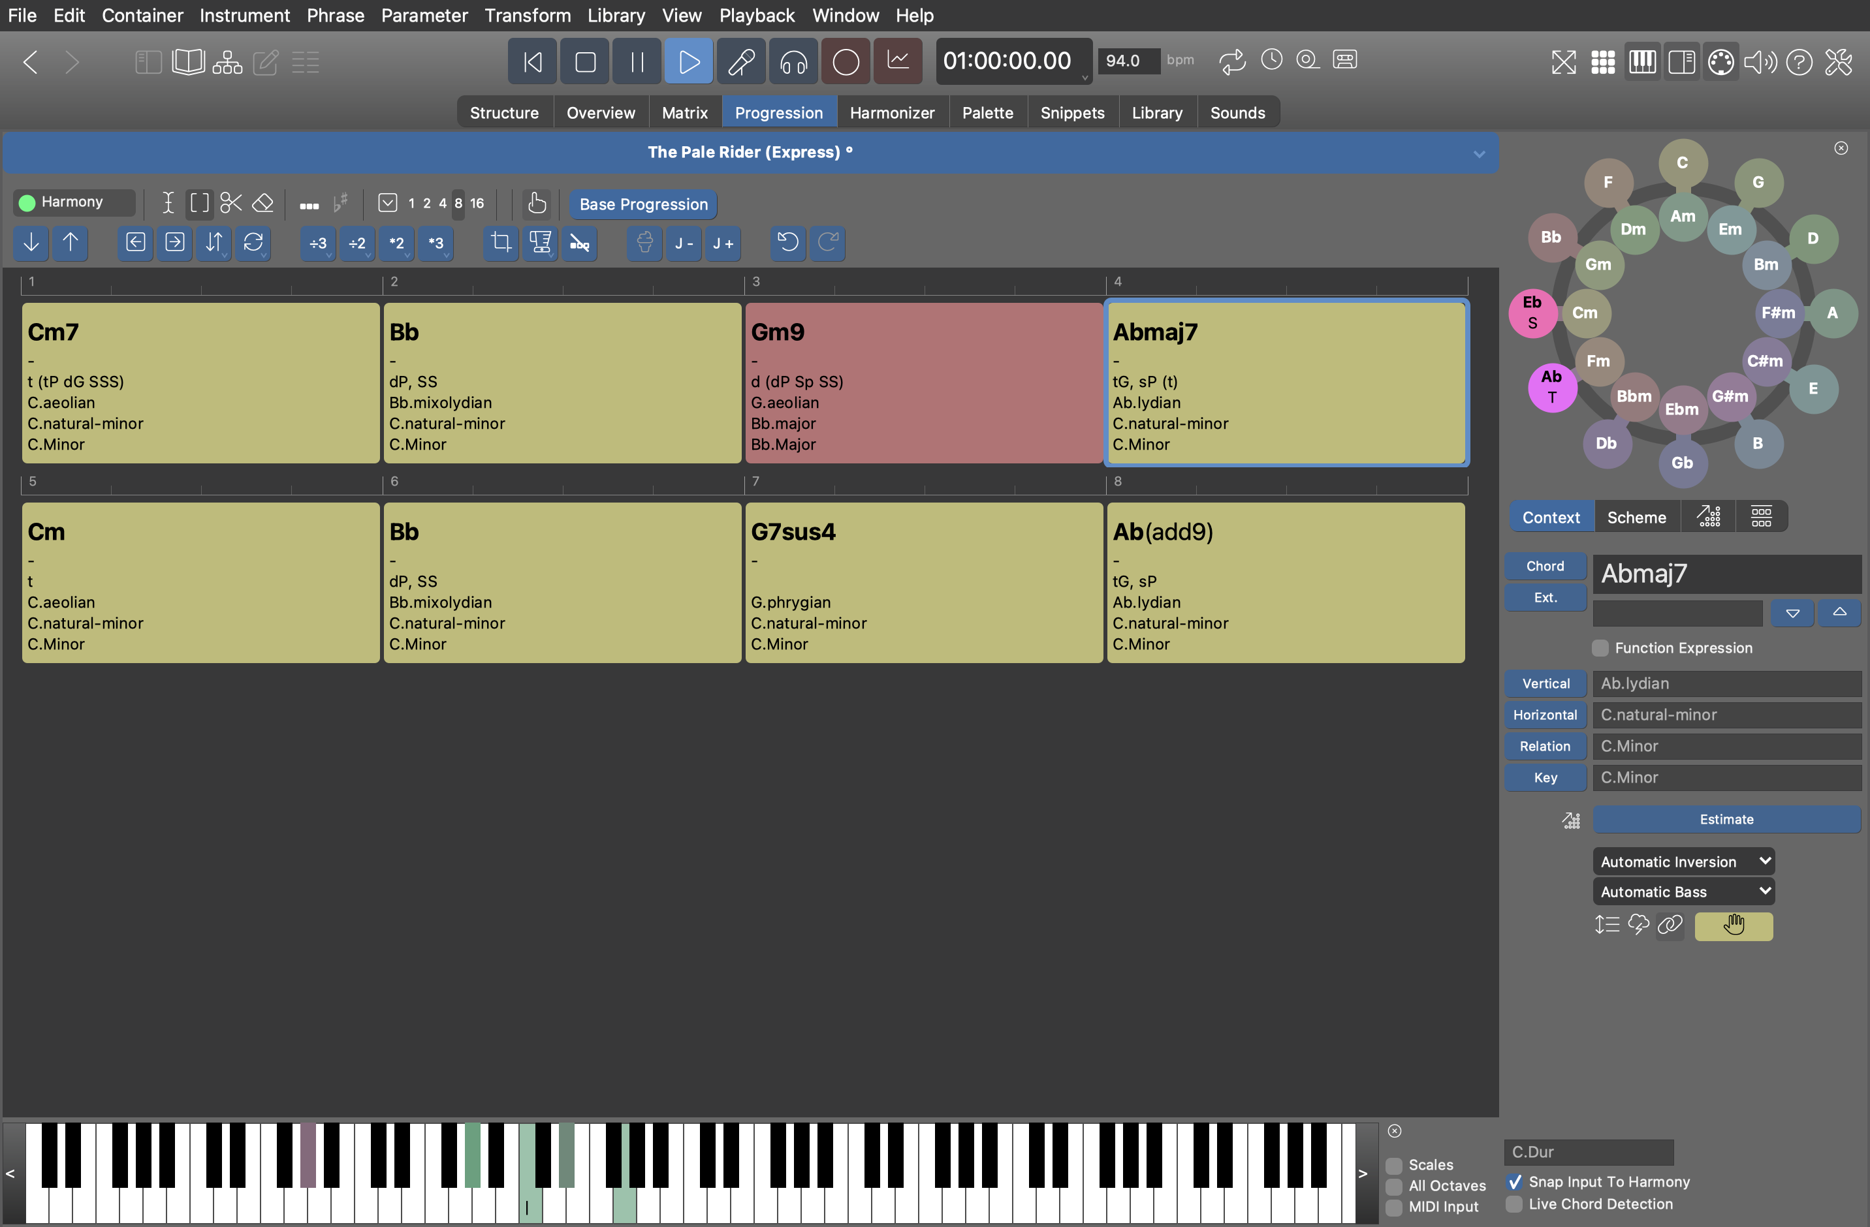Open the Automatic Bass dropdown

coord(1684,892)
